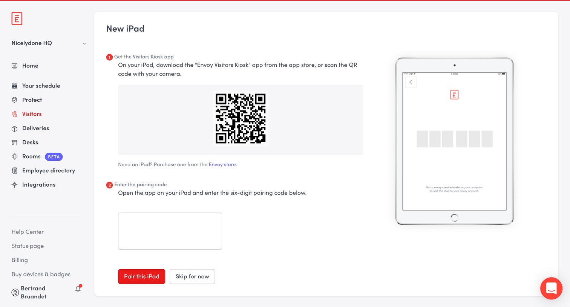
Task: Click the Protect shield icon
Action: (14, 100)
